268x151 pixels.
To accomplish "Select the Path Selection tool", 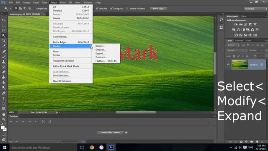I will (4, 104).
